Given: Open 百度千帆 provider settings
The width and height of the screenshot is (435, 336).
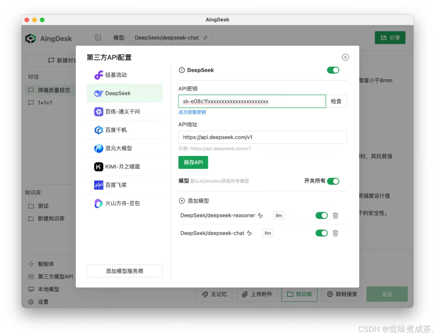Looking at the screenshot, I should point(124,130).
